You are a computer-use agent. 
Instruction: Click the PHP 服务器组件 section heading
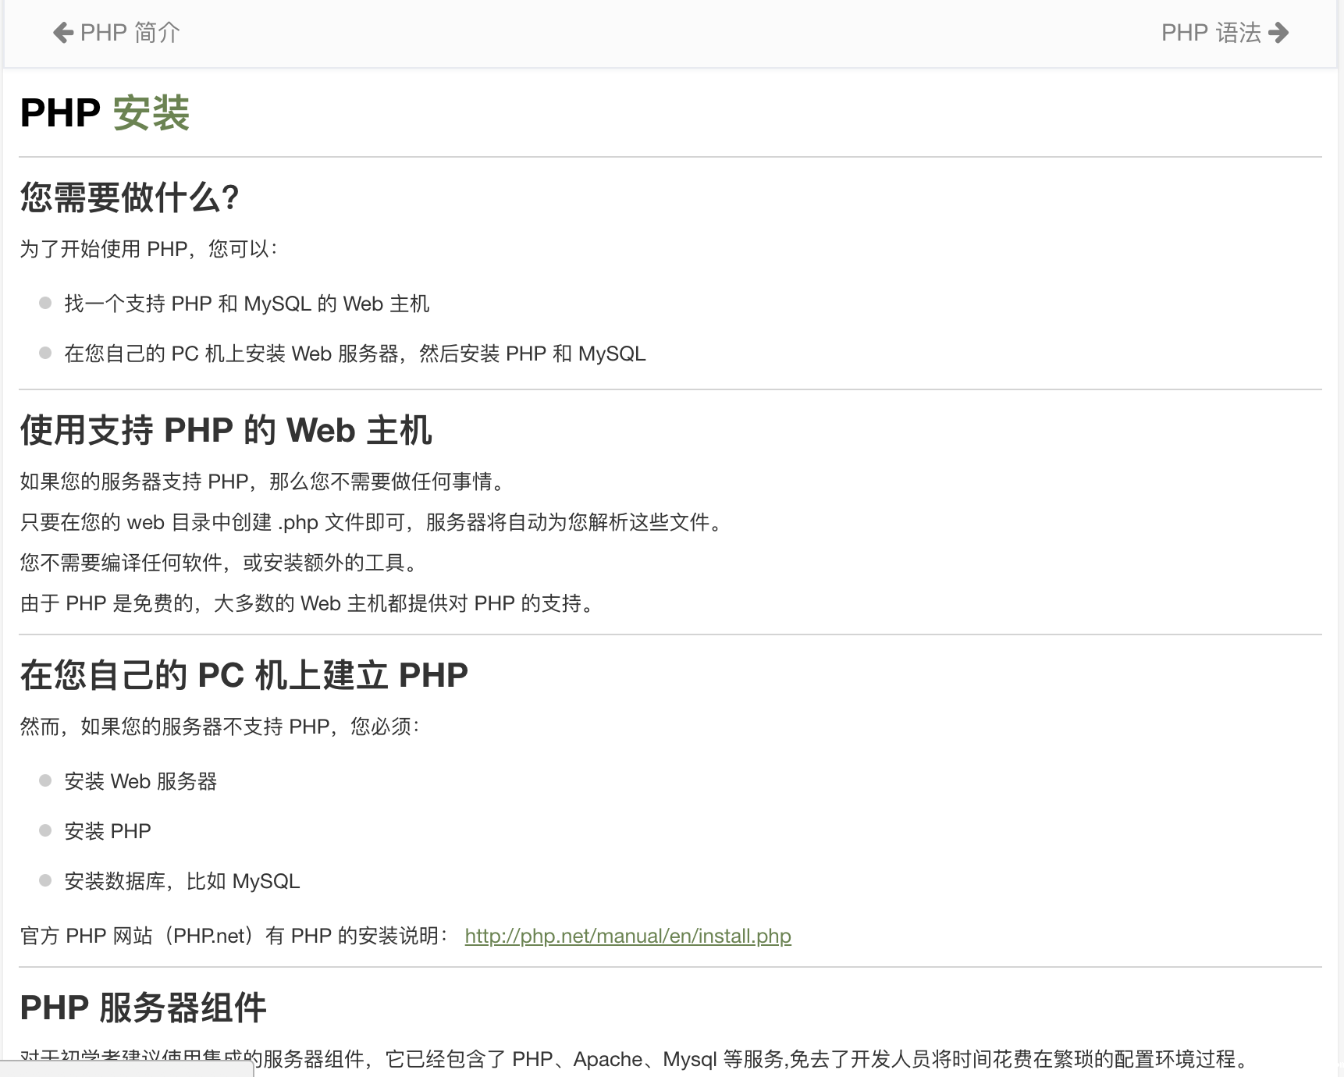143,1008
